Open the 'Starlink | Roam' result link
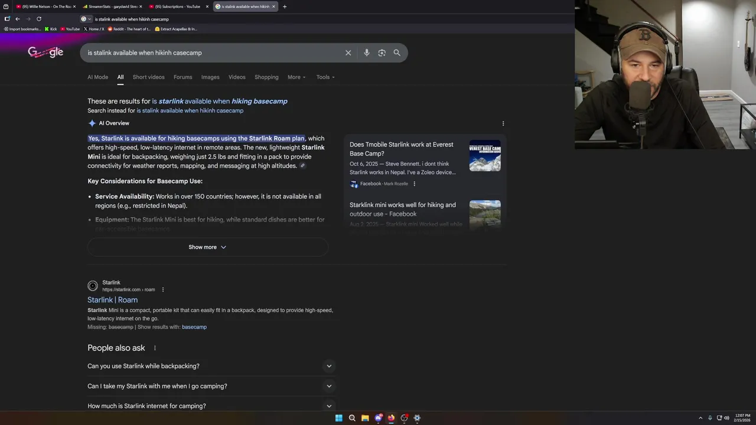This screenshot has width=756, height=425. 112,300
